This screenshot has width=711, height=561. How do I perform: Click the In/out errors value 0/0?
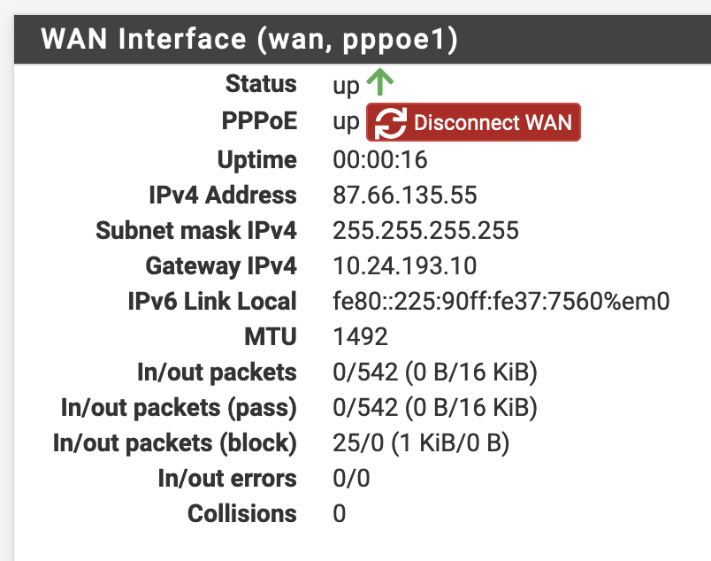pos(351,479)
